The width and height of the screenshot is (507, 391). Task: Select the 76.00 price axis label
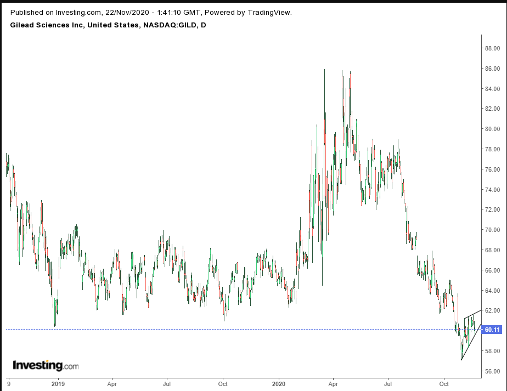click(492, 169)
